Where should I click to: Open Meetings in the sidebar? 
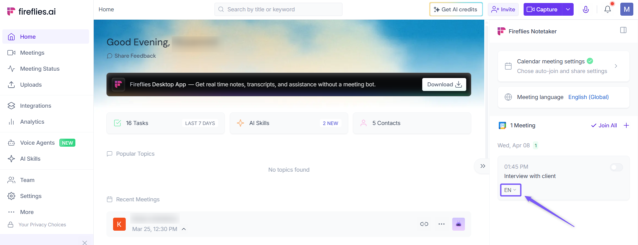[x=46, y=53]
